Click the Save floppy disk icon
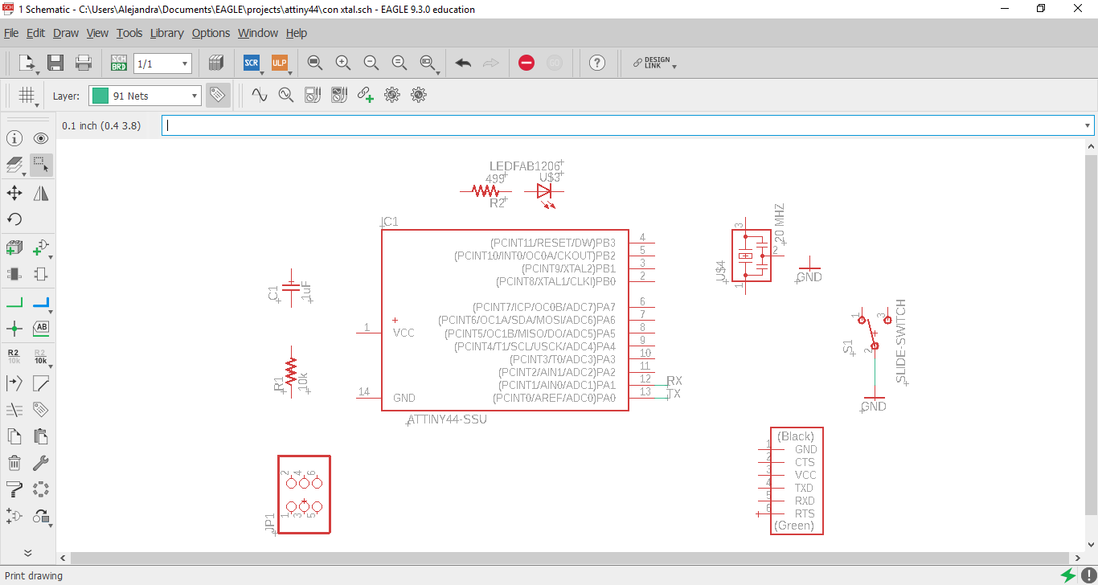This screenshot has width=1098, height=585. click(55, 63)
